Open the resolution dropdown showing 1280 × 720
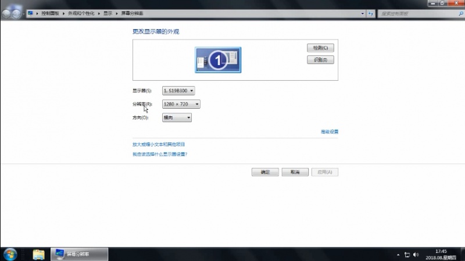The width and height of the screenshot is (465, 261). pos(181,104)
